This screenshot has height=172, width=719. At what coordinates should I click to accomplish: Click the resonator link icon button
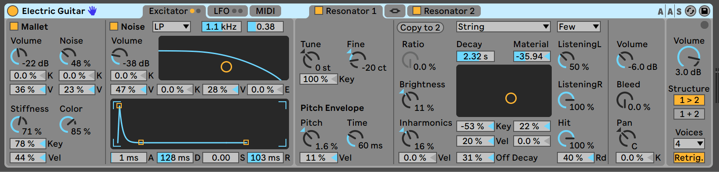(x=395, y=11)
